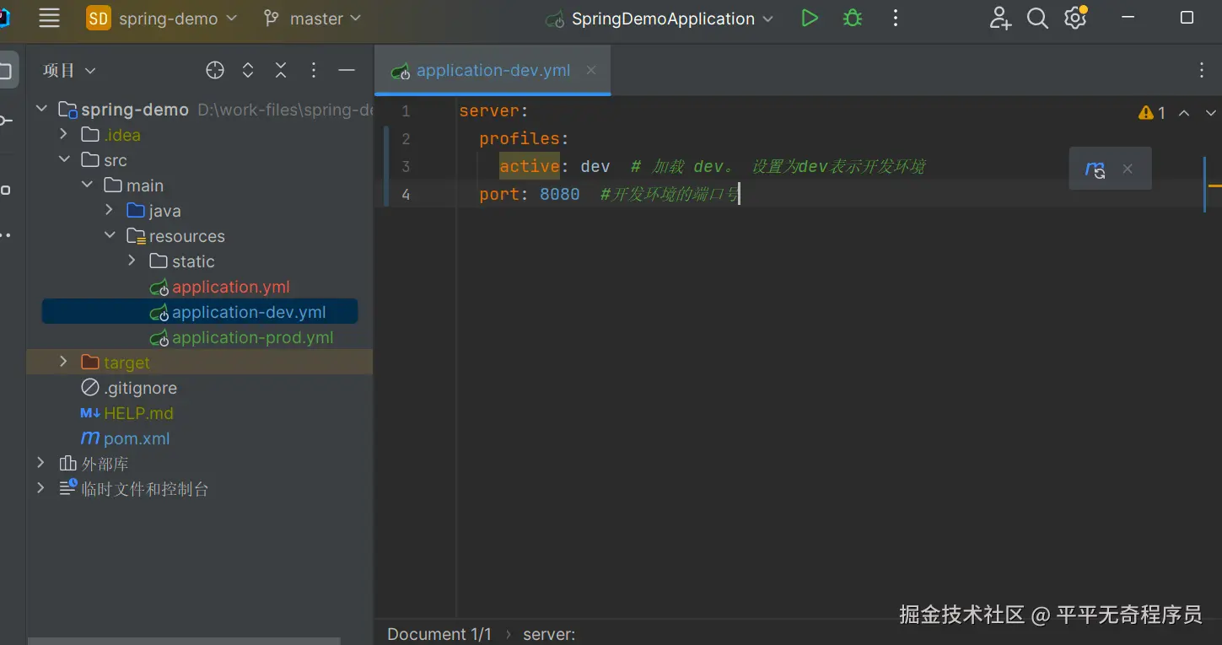The height and width of the screenshot is (645, 1222).
Task: Collapse the resources folder
Action: pyautogui.click(x=110, y=235)
